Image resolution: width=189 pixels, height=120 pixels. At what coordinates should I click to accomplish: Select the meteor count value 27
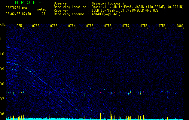[44, 14]
